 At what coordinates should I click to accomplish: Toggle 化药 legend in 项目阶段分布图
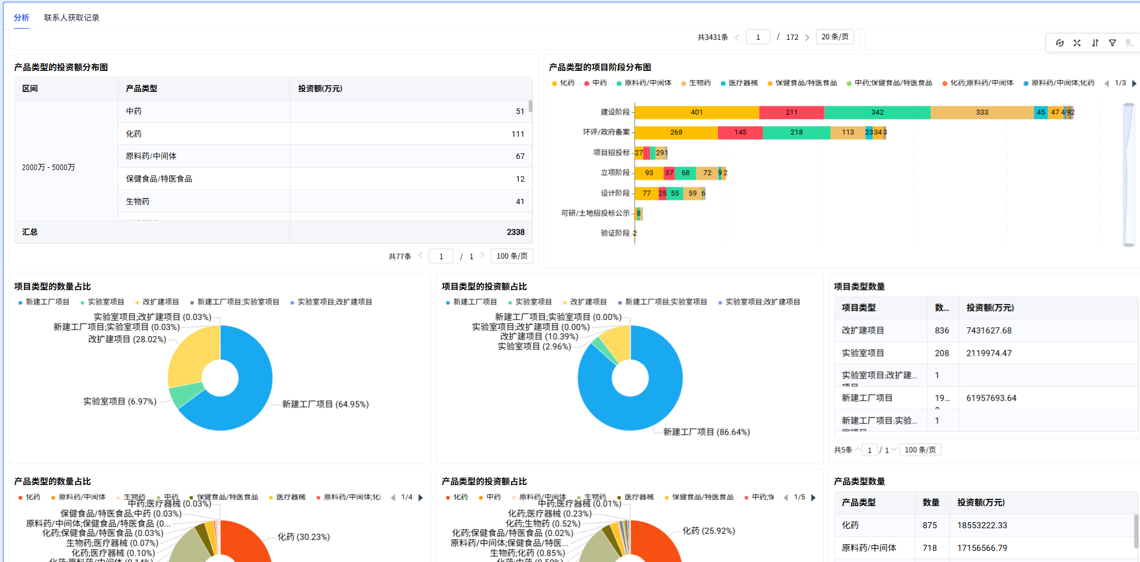(563, 83)
